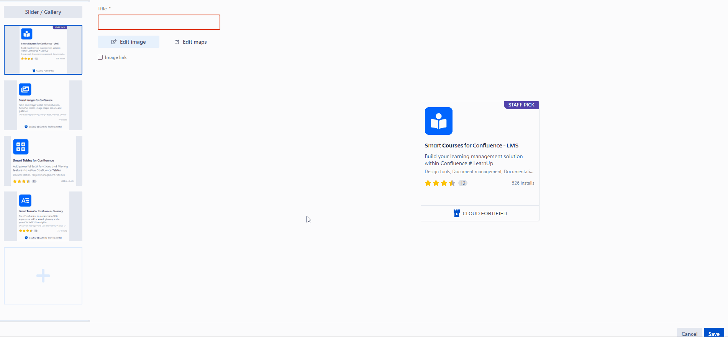
Task: Add a new slide with plus icon
Action: point(43,276)
